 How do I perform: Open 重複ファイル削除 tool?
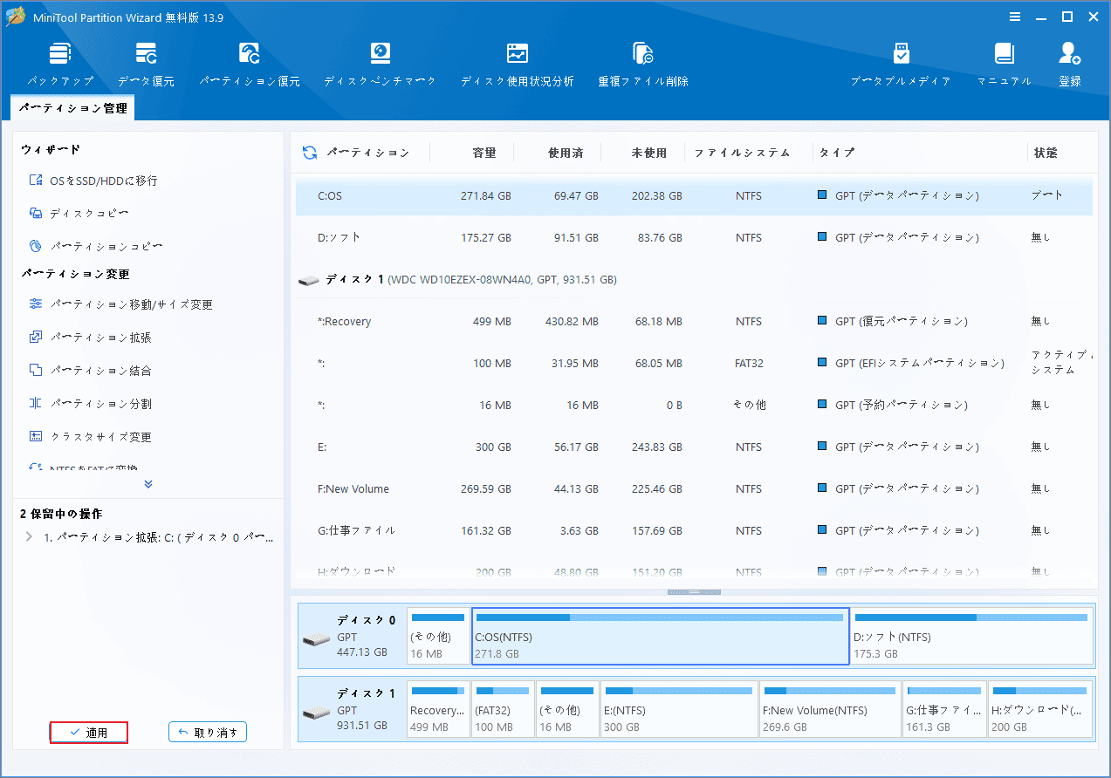pyautogui.click(x=643, y=64)
